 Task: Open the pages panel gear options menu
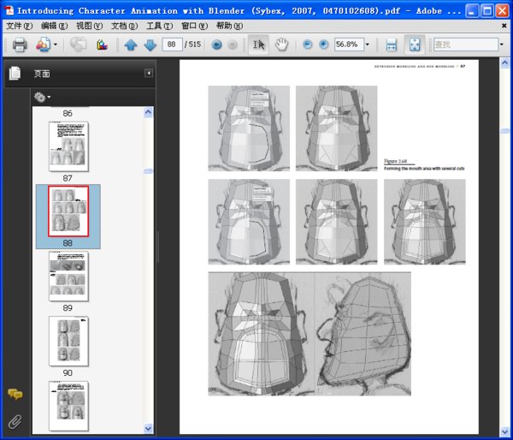click(42, 97)
